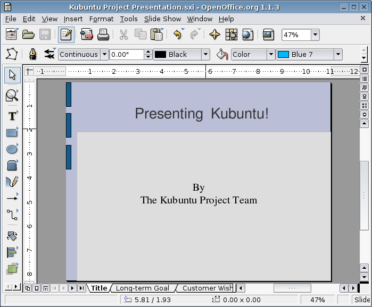Screen dimensions: 372x307
Task: Click 'The Kubuntu Project Team' text
Action: point(199,200)
